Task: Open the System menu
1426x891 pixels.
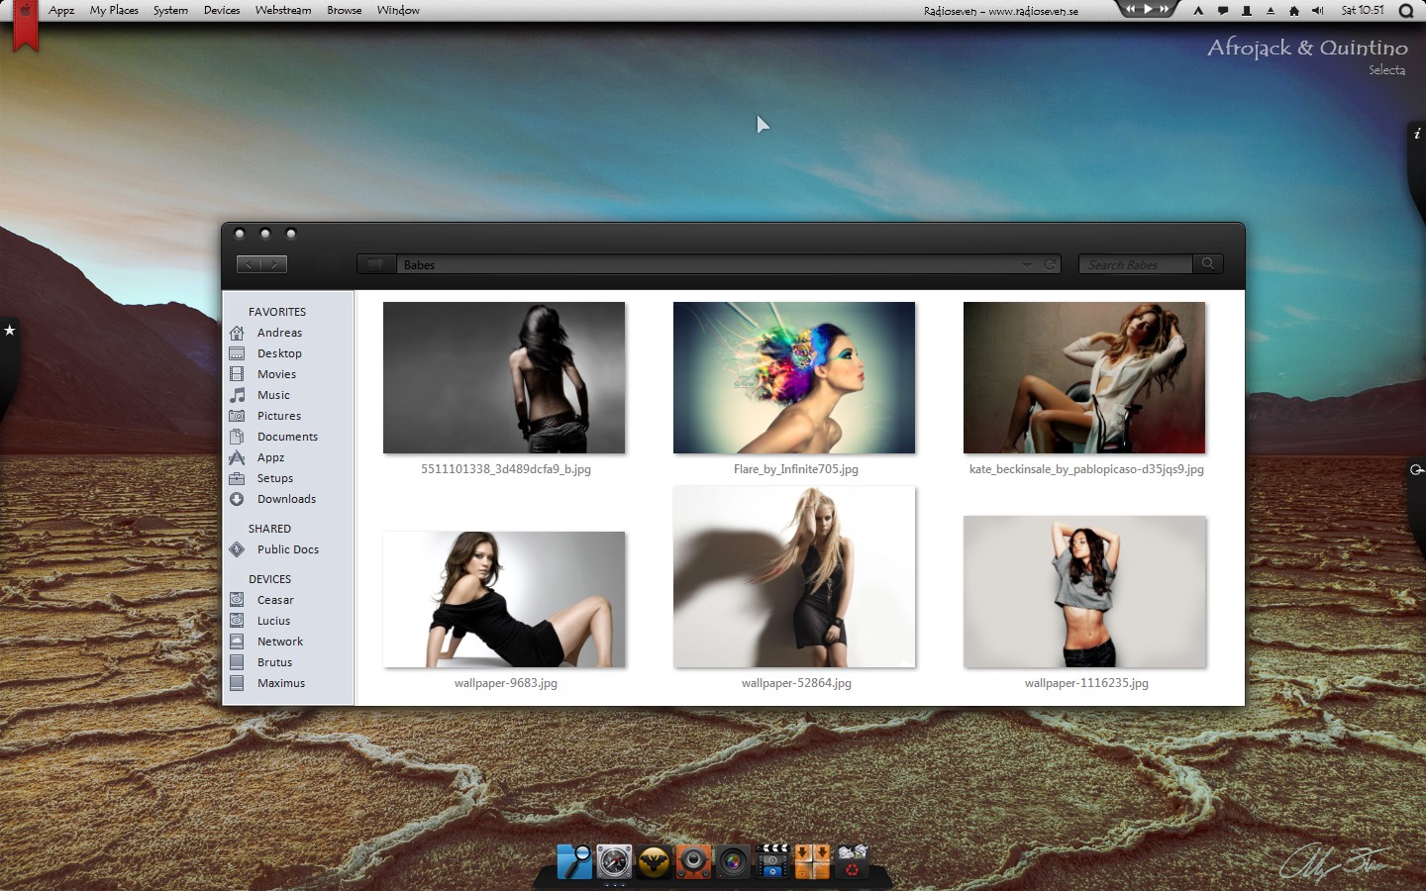Action: pyautogui.click(x=170, y=10)
